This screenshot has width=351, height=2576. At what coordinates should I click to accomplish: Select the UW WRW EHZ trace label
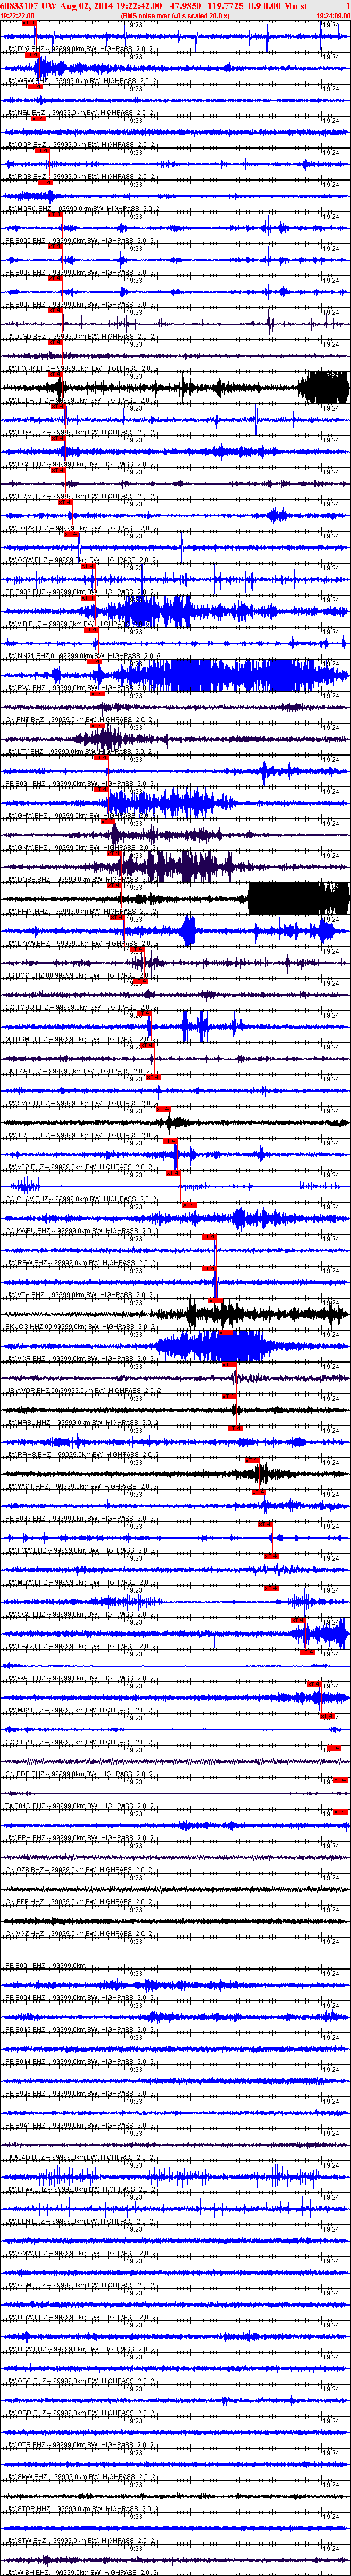click(x=78, y=81)
